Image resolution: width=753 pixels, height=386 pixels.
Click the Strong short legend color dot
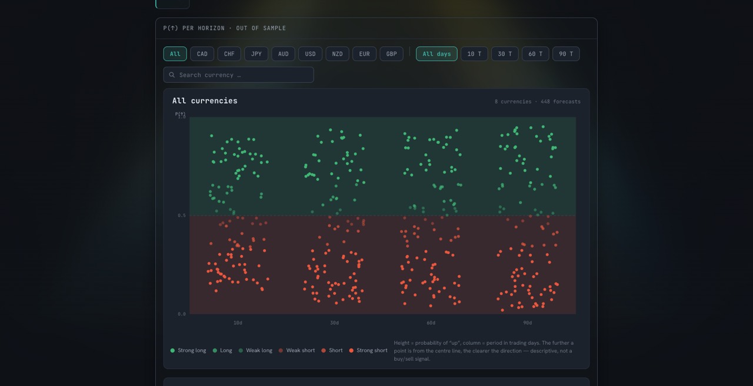[x=351, y=351]
